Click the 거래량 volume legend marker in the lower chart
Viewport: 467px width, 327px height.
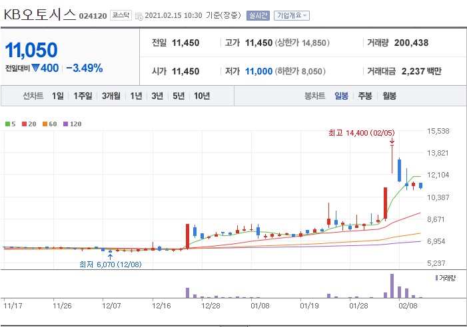click(436, 278)
